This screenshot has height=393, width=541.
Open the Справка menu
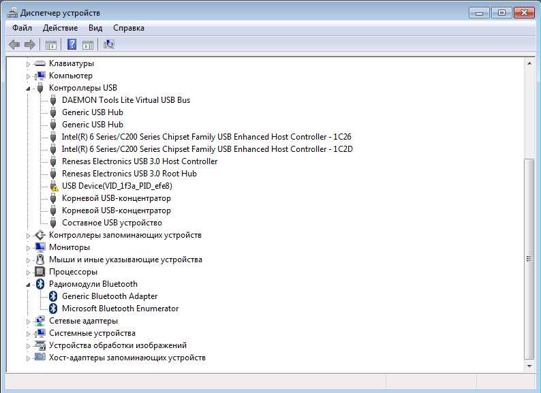click(129, 28)
